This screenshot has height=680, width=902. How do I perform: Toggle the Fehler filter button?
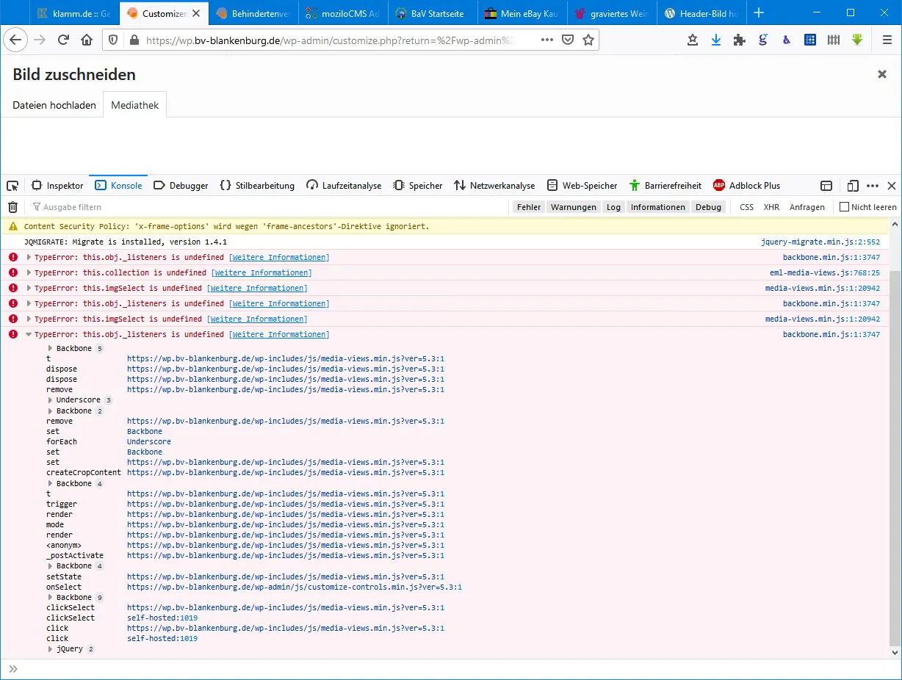click(529, 207)
